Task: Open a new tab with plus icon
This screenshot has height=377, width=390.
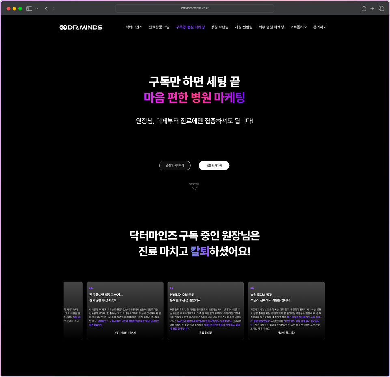Action: 372,9
